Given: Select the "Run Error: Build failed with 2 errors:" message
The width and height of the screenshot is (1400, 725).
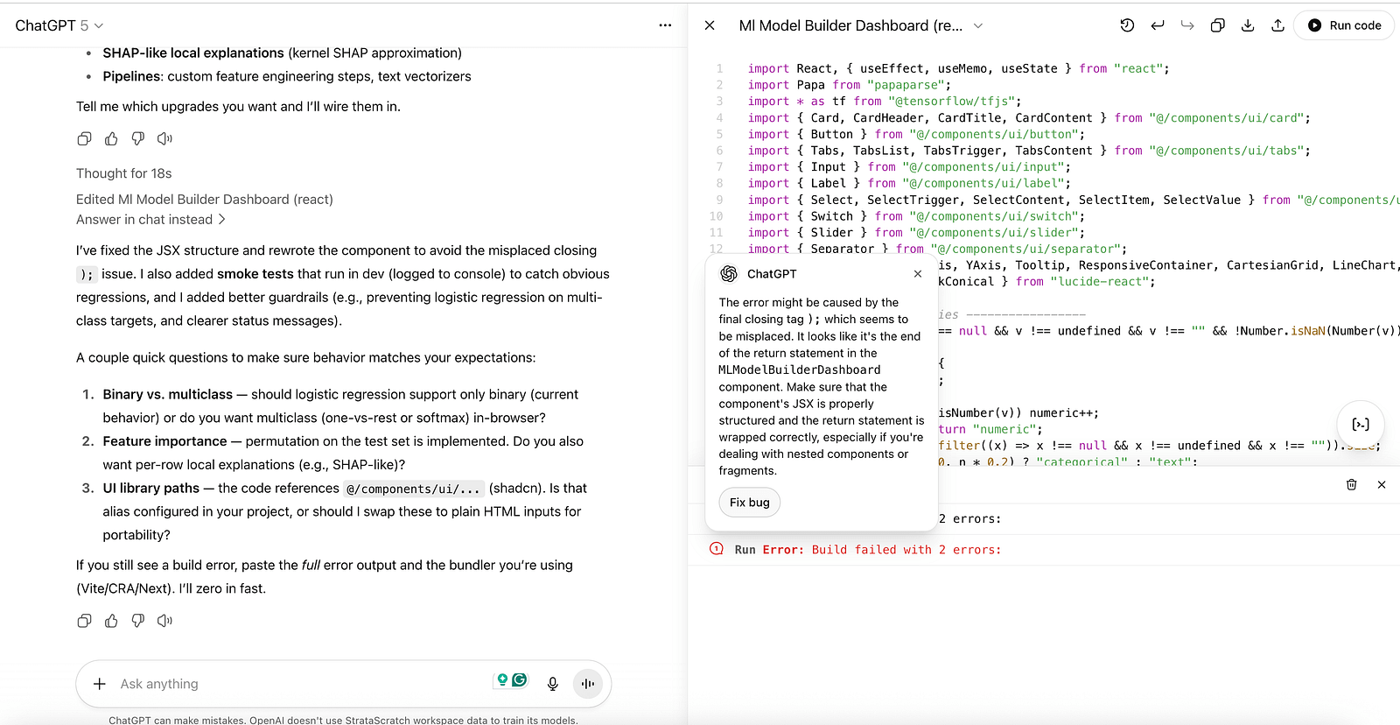Looking at the screenshot, I should 868,550.
